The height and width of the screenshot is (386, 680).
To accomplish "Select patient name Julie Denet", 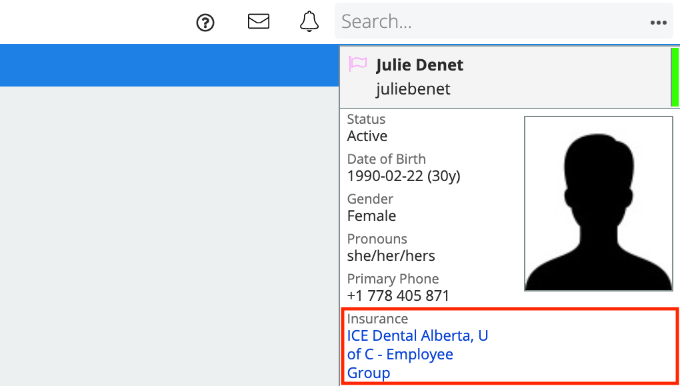I will tap(419, 65).
